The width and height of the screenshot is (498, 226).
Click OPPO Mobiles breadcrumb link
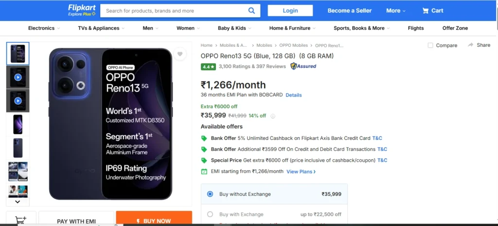pos(293,45)
